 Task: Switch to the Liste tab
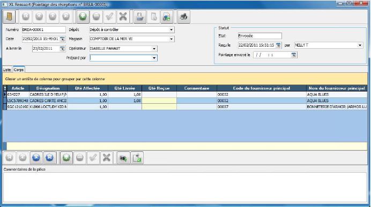7,70
